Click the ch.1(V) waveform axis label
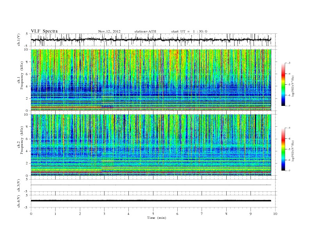Image resolution: width=310 pixels, height=240 pixels. [x=19, y=40]
